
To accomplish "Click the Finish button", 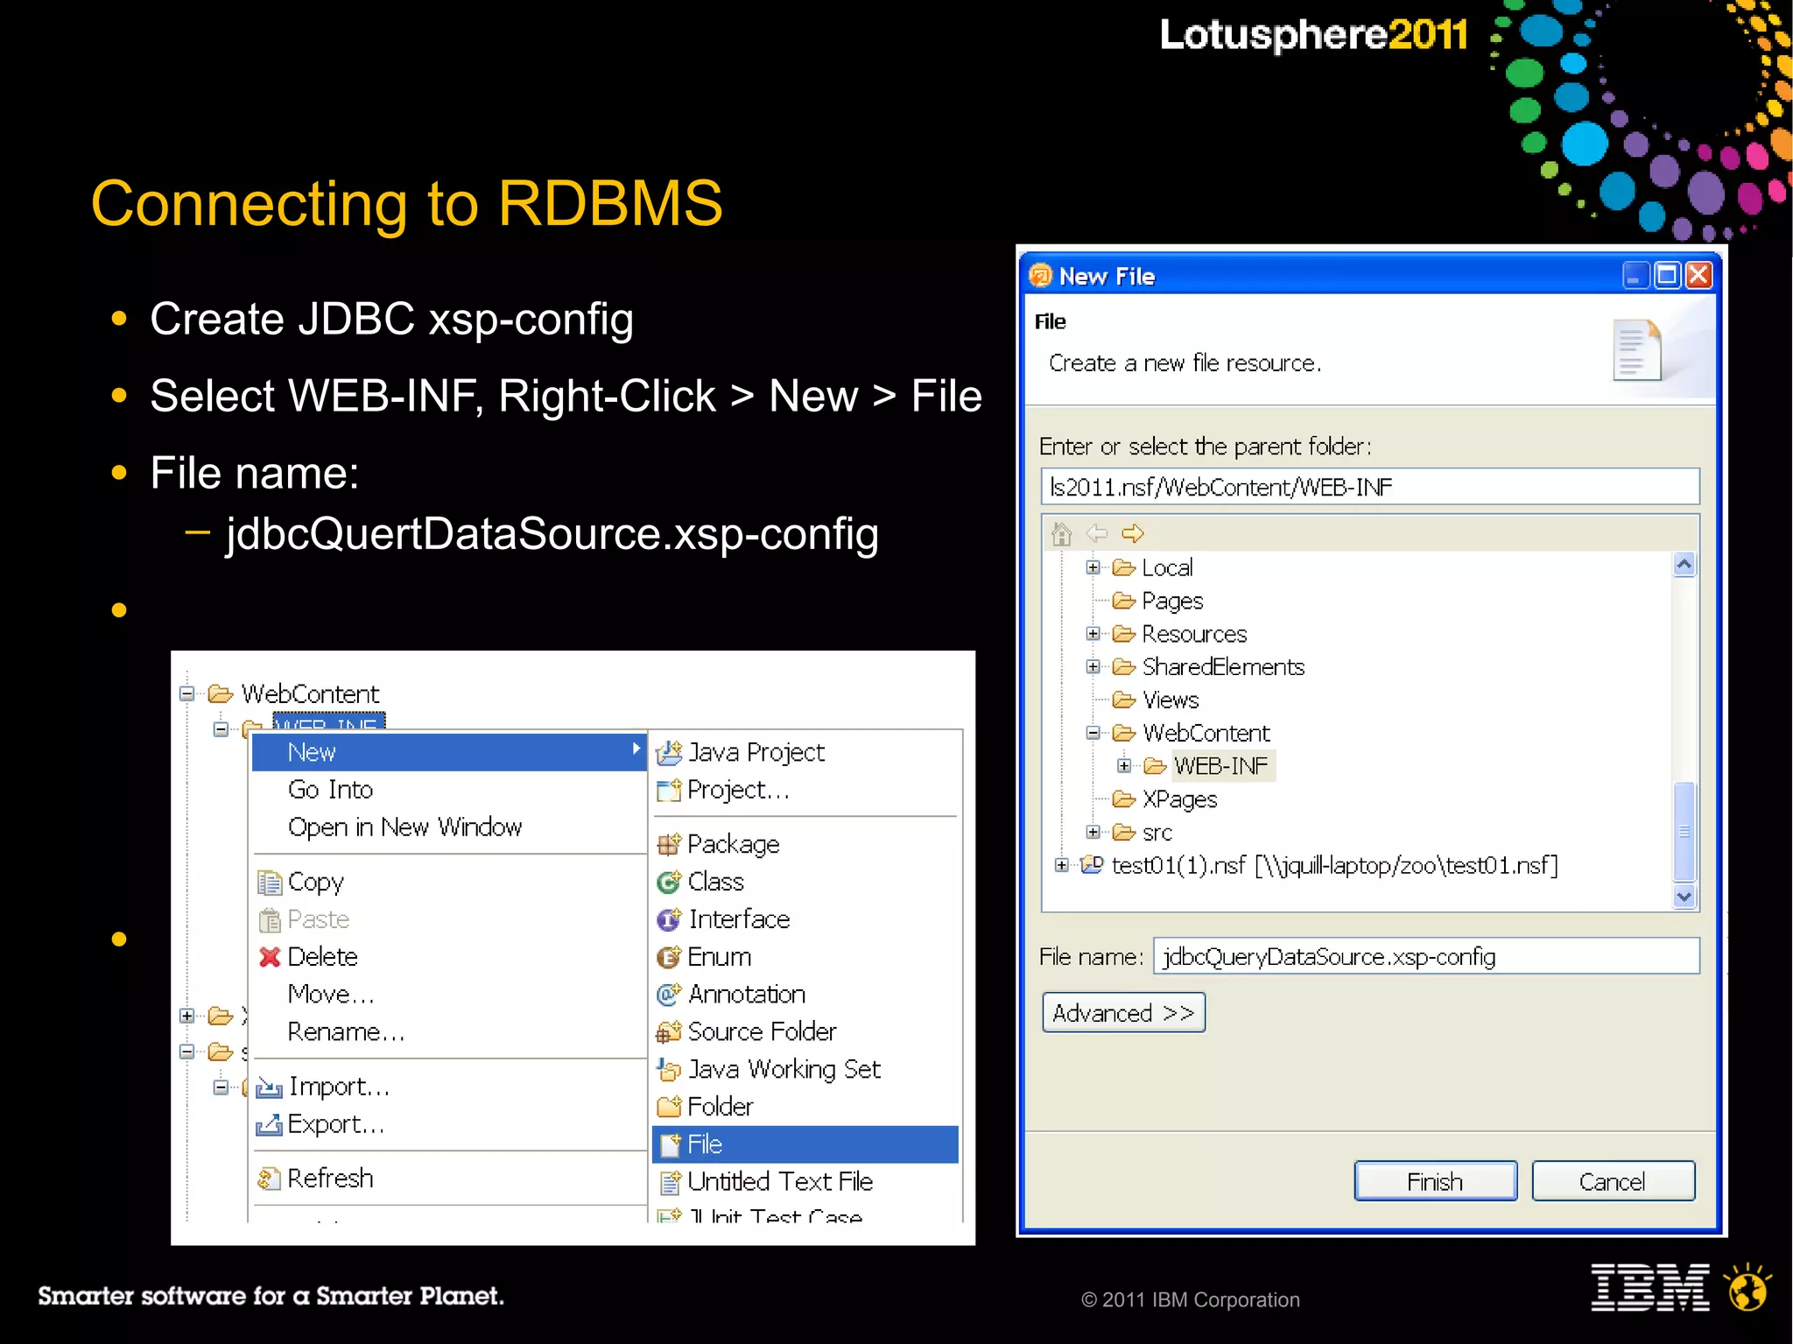I will [x=1435, y=1182].
